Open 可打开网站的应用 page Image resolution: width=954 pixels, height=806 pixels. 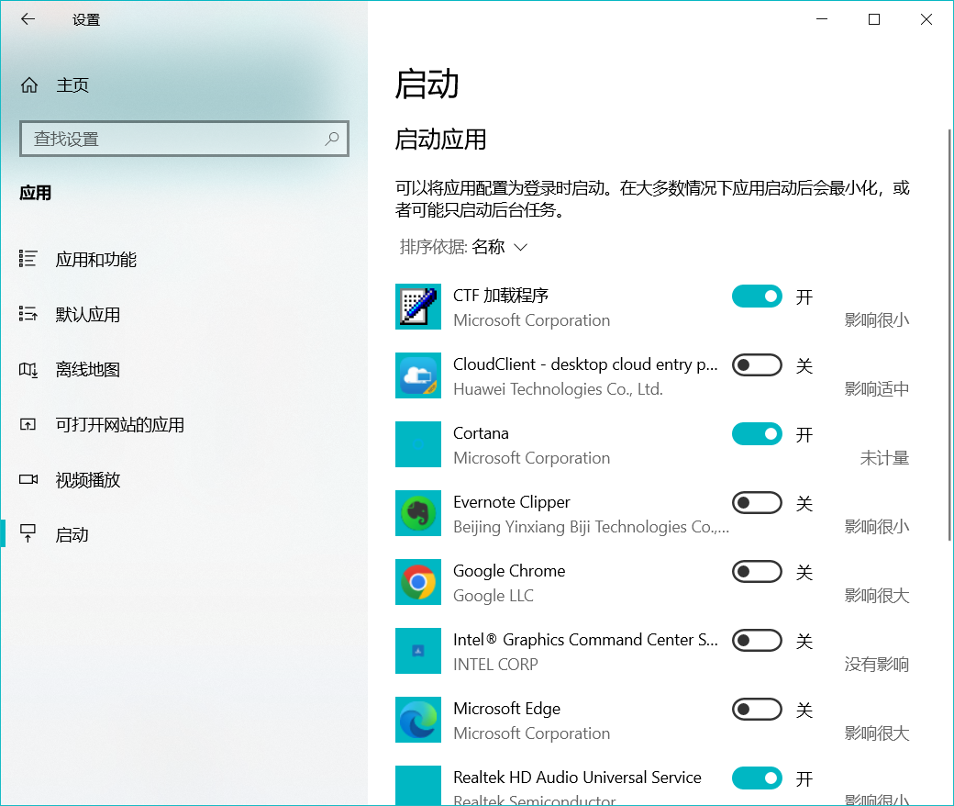pos(183,424)
